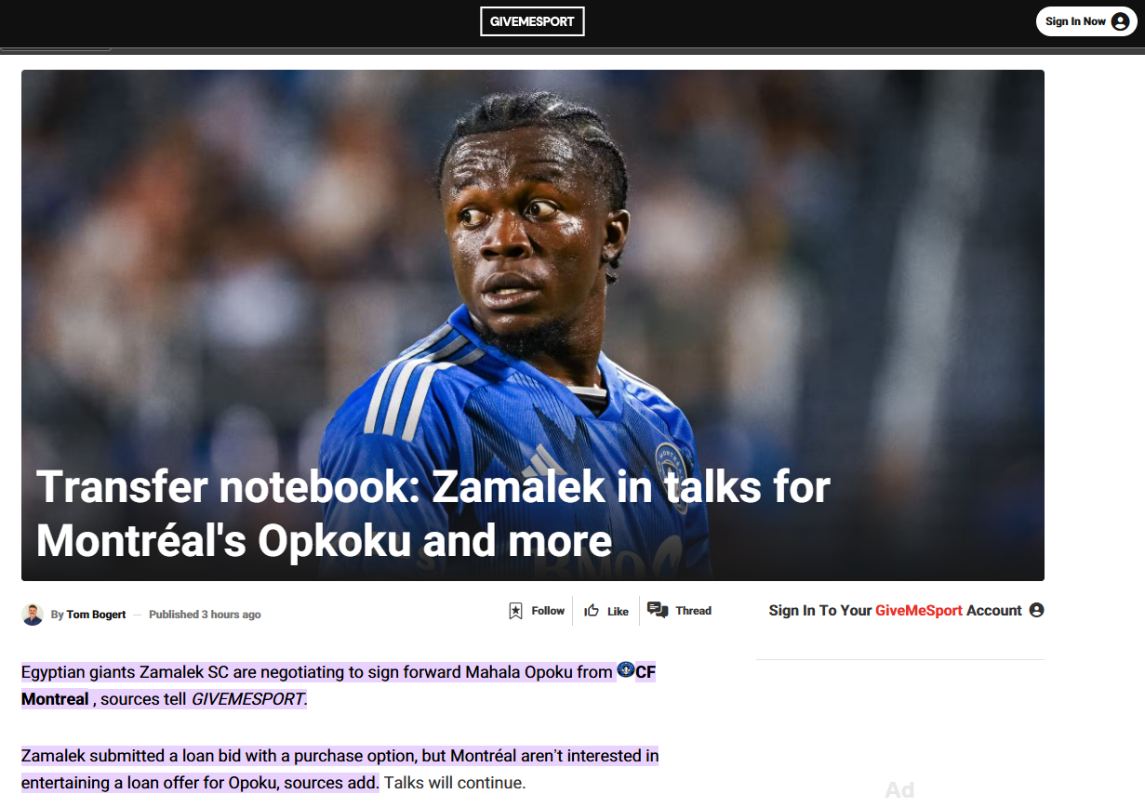Click the Published 3 hours ago timestamp

205,615
